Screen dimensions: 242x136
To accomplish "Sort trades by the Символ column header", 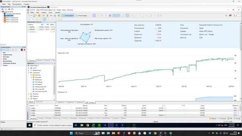I will click(32, 106).
